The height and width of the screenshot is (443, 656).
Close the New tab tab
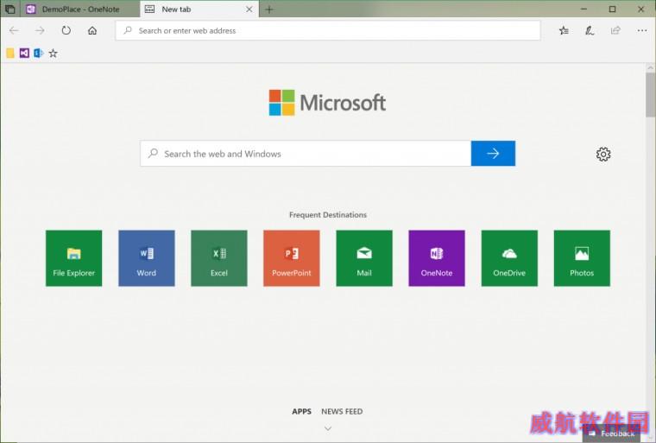click(249, 9)
